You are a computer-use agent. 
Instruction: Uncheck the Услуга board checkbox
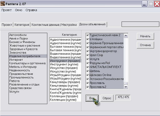pyautogui.click(x=87, y=59)
